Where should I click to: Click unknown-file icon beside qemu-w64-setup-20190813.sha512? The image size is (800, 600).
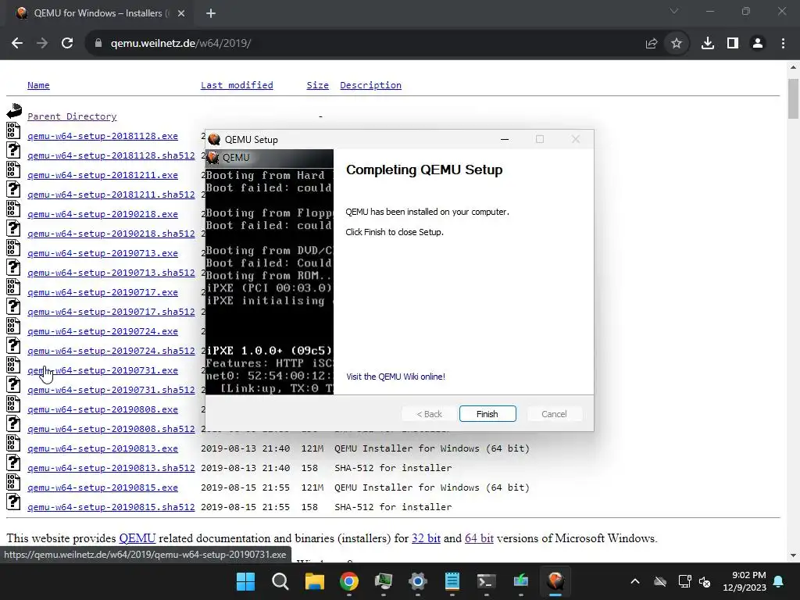click(14, 462)
